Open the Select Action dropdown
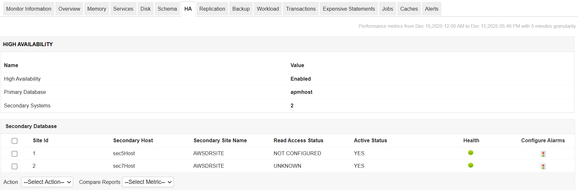This screenshot has height=190, width=578. coord(47,182)
